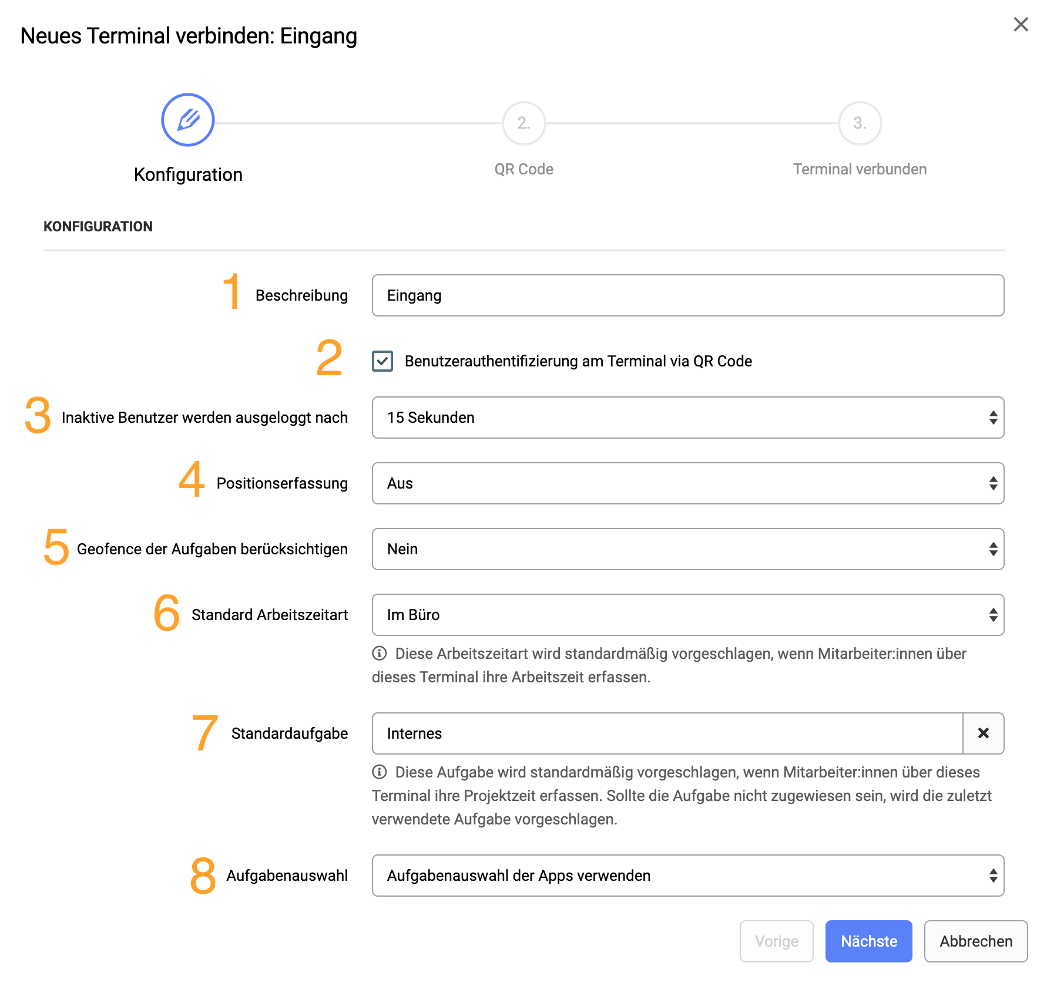
Task: Click the Beschreibung field label
Action: 301,295
